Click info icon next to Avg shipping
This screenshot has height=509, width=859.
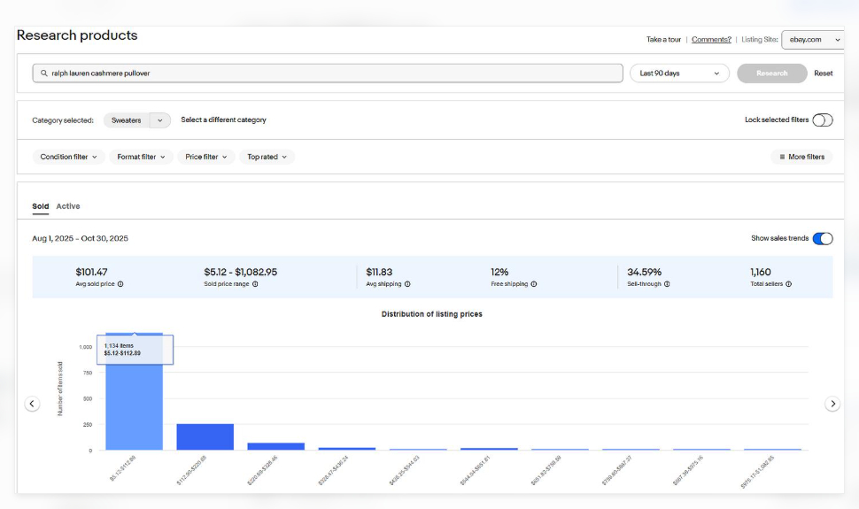407,284
